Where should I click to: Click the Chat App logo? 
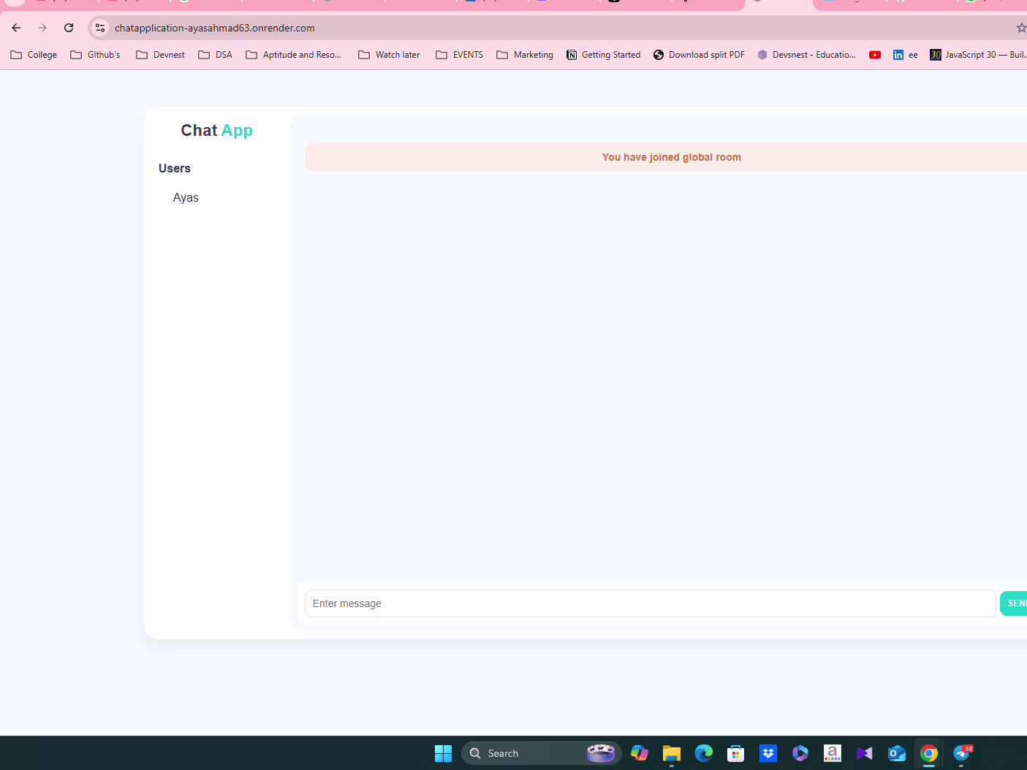click(x=216, y=130)
